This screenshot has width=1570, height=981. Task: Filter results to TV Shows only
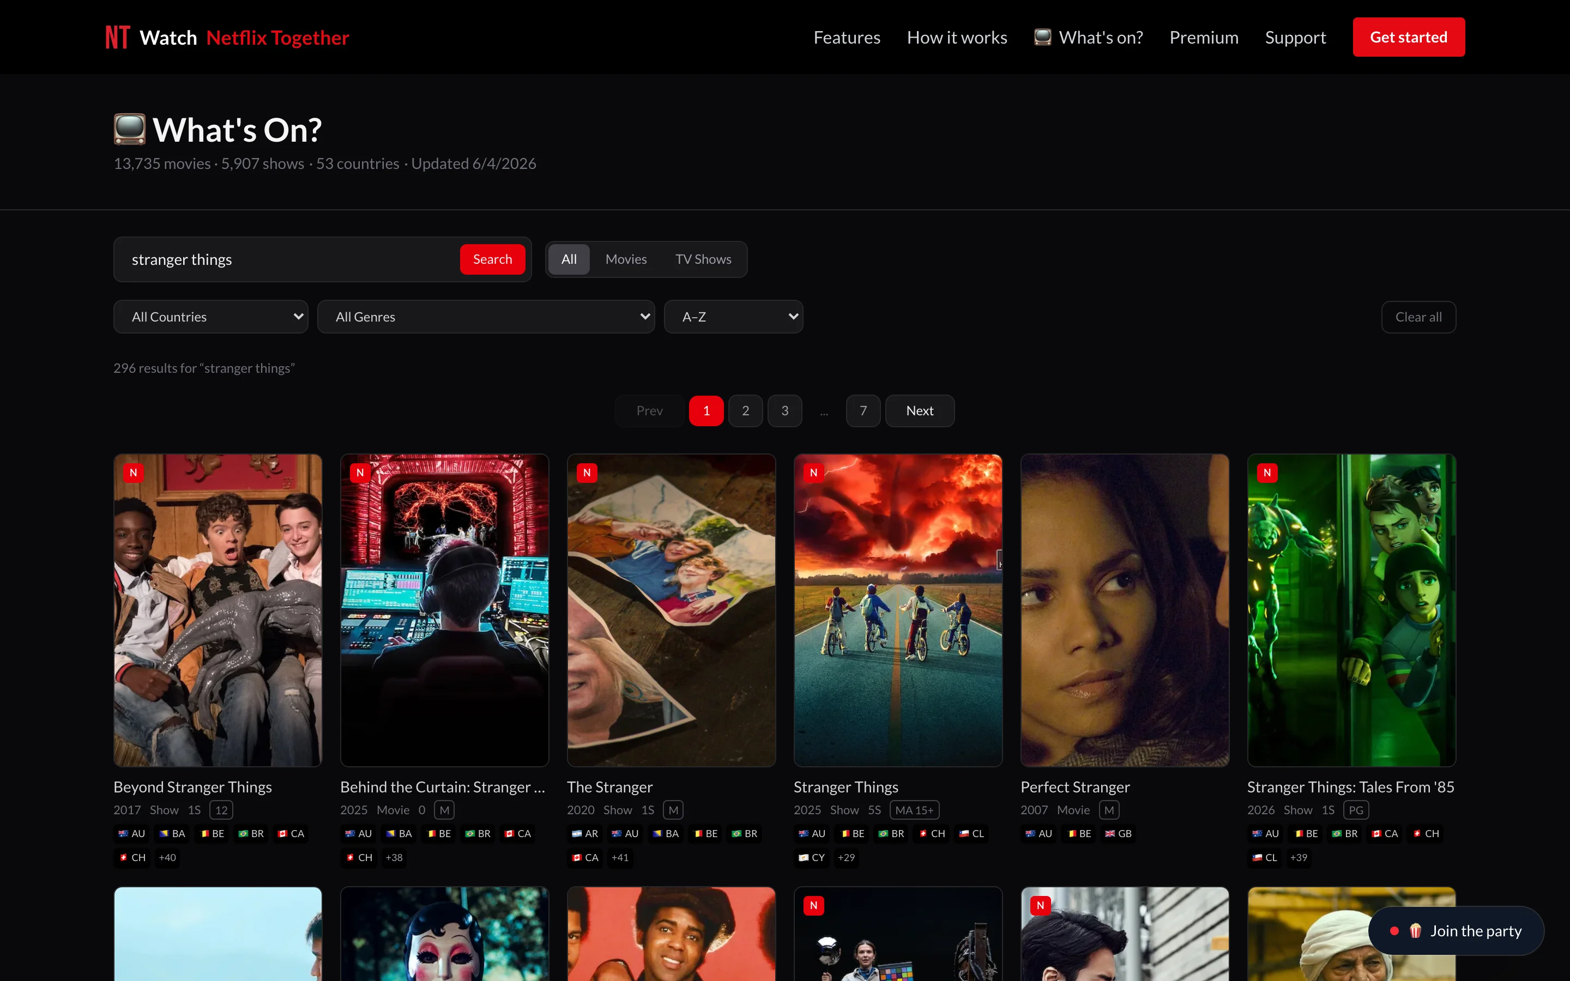pos(703,259)
